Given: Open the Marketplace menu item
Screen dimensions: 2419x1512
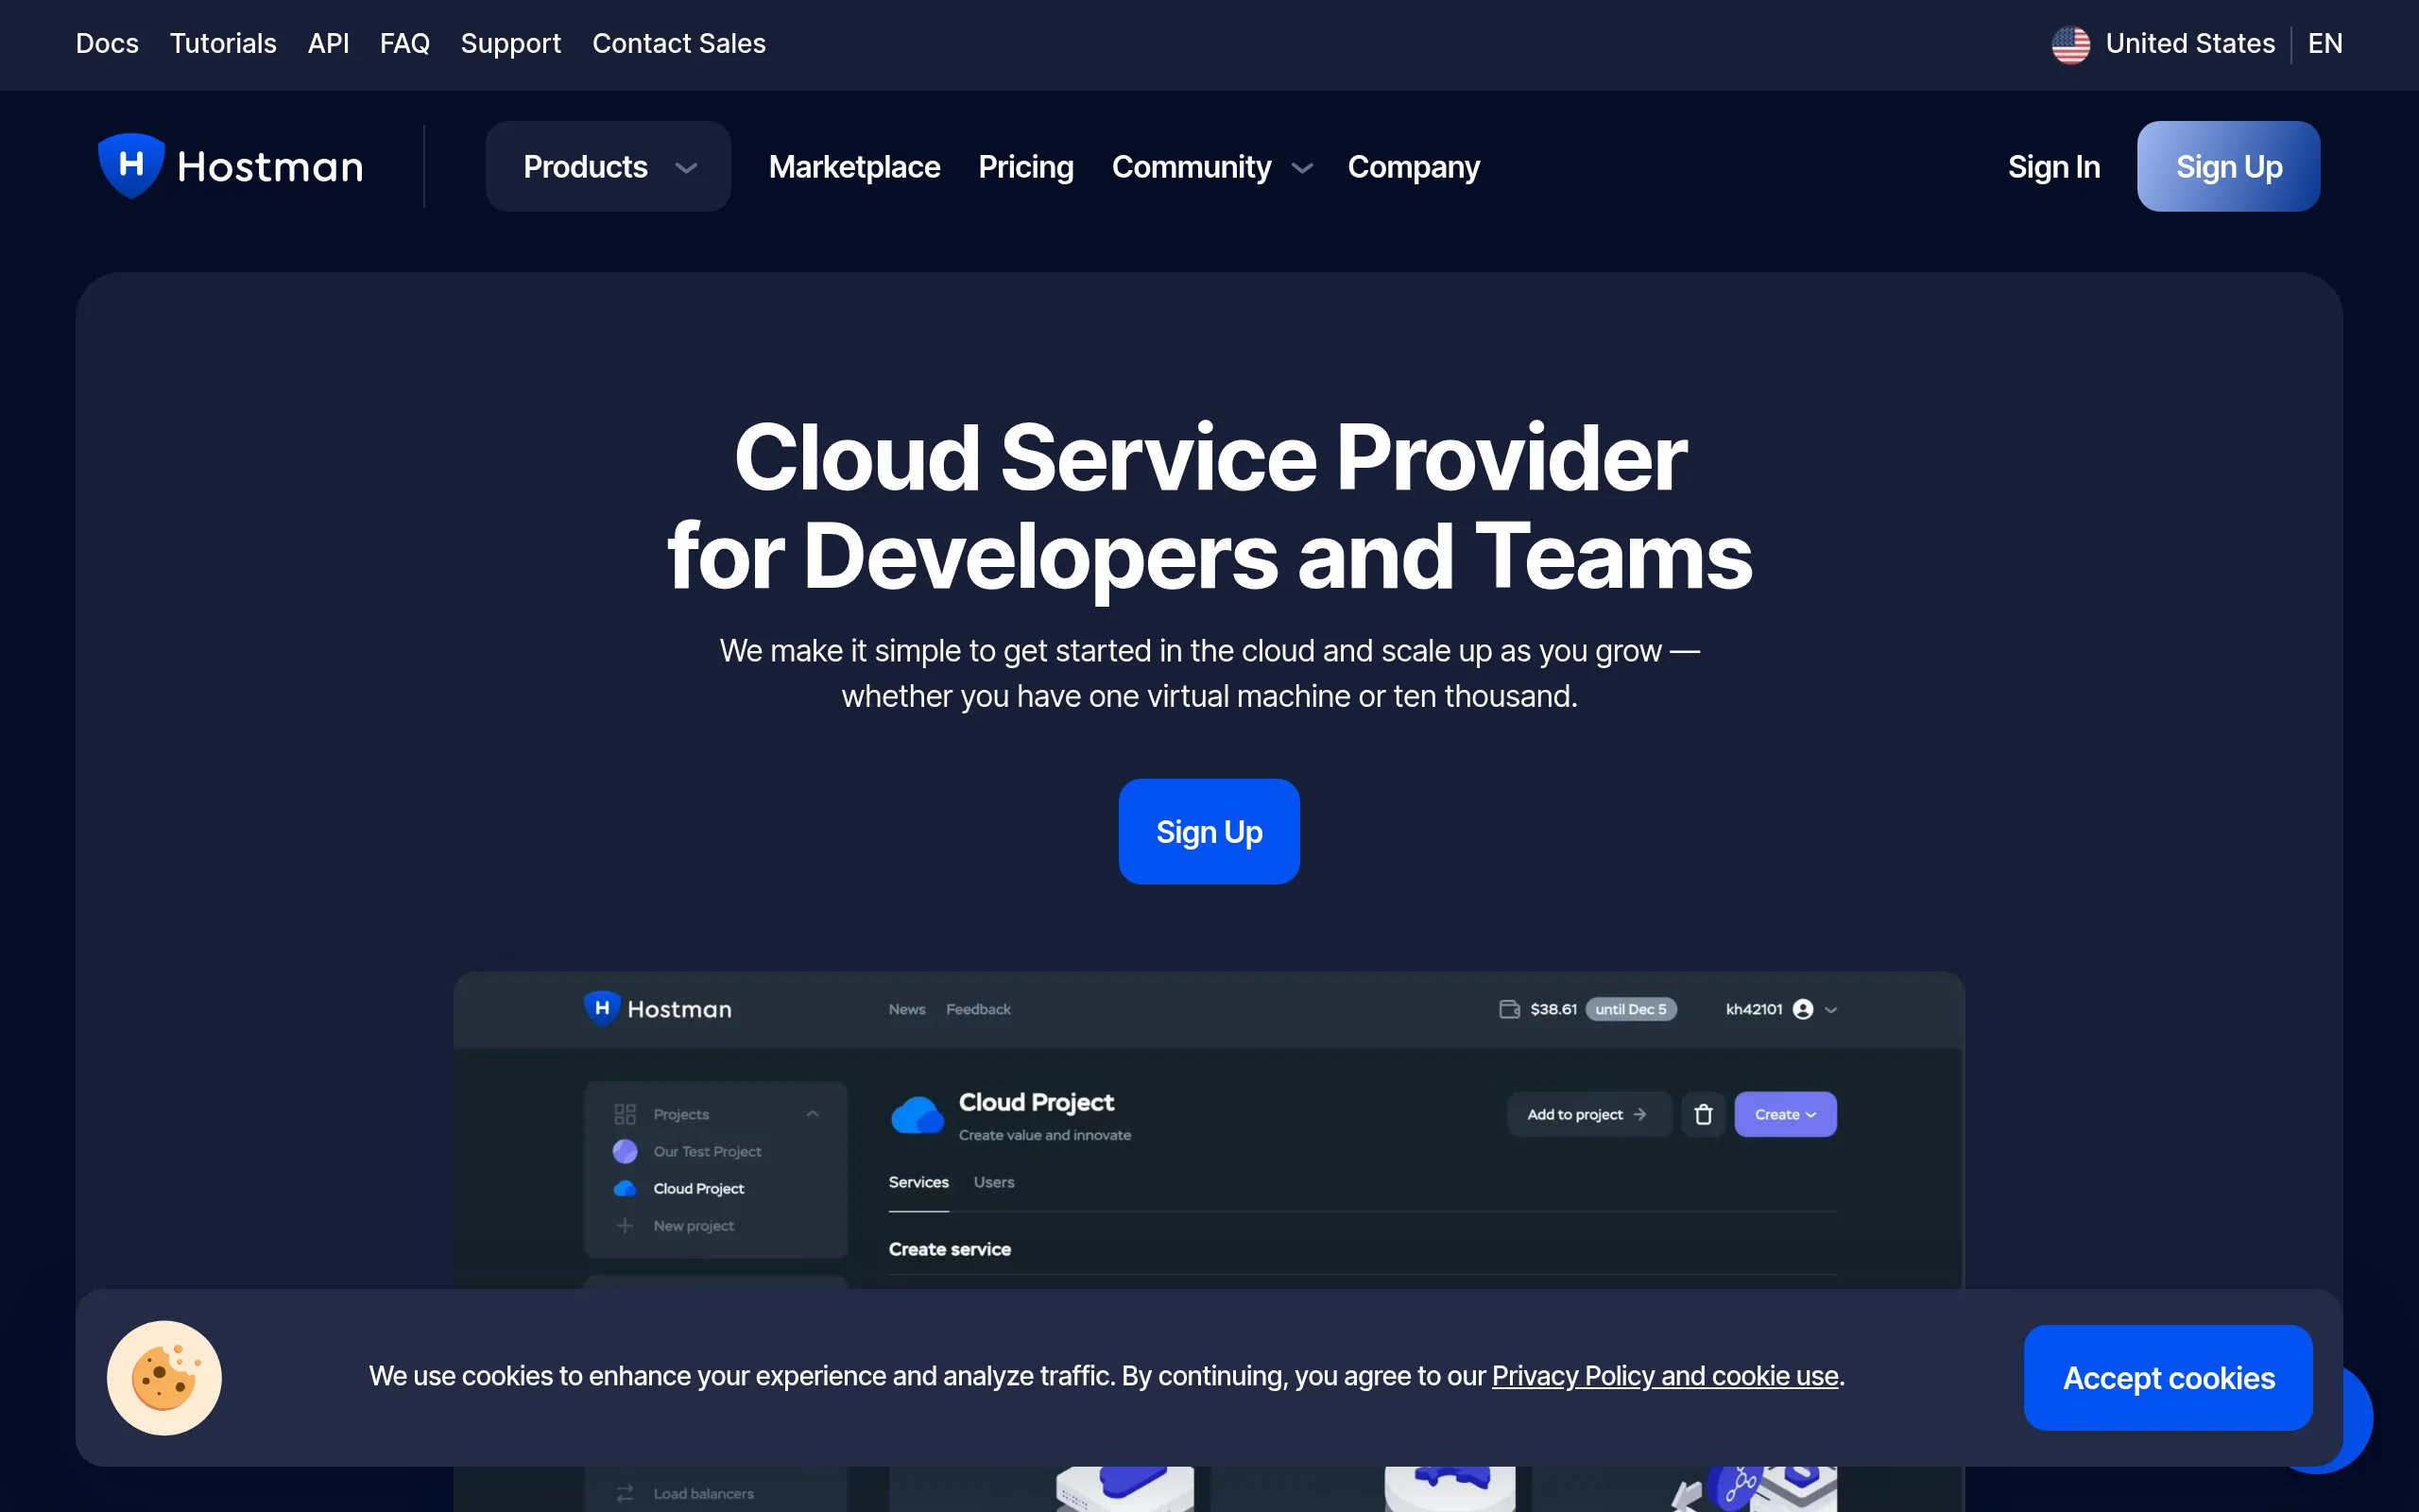Looking at the screenshot, I should (x=853, y=166).
